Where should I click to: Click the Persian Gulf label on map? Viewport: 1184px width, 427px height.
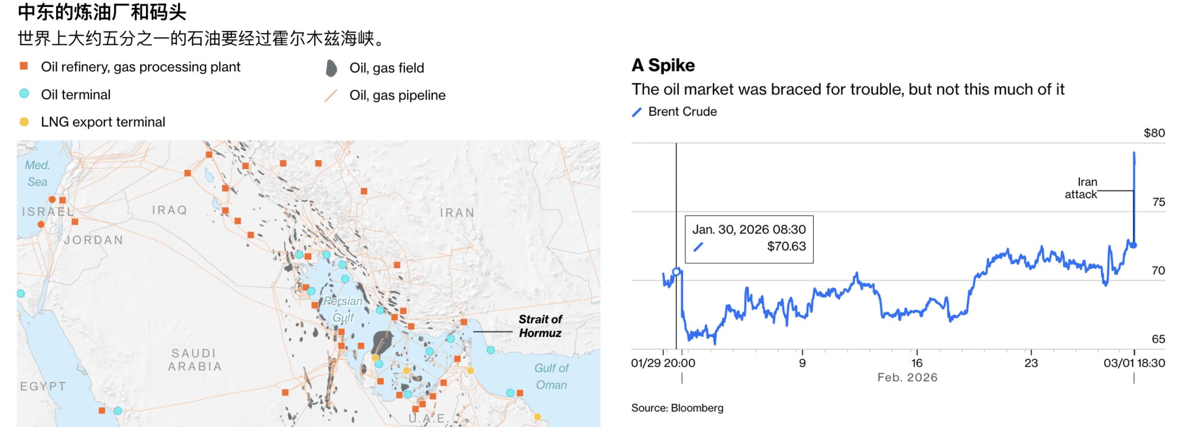tap(343, 309)
